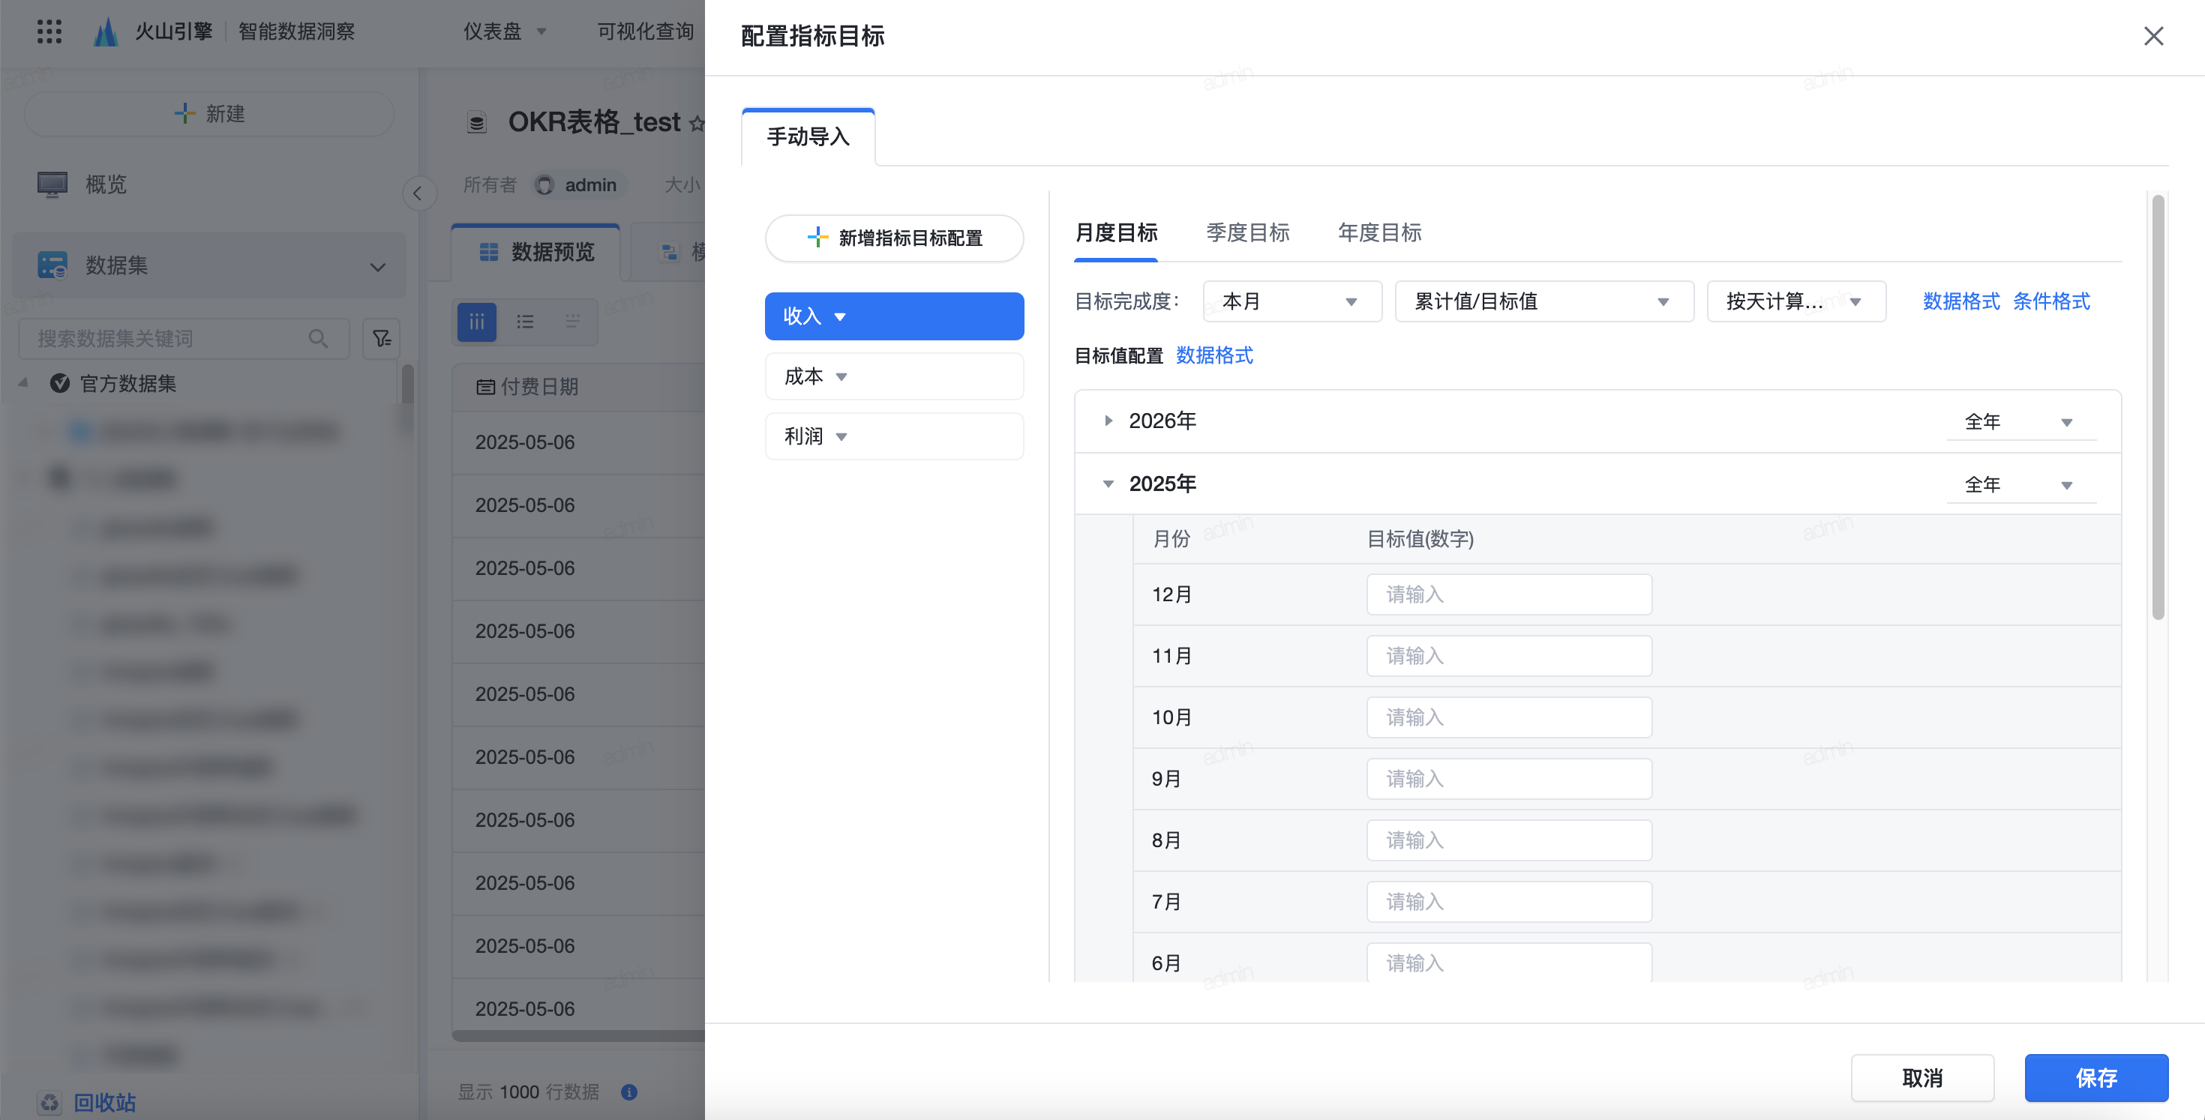Click the 保存 button
The width and height of the screenshot is (2205, 1120).
[x=2096, y=1077]
